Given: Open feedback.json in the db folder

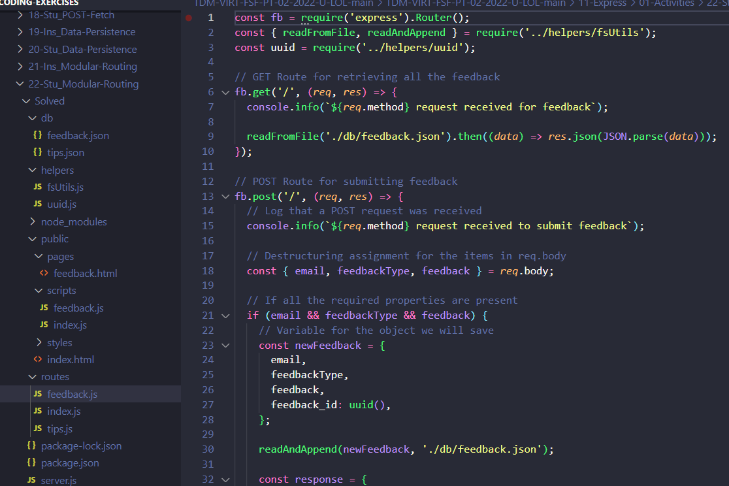Looking at the screenshot, I should pos(78,136).
